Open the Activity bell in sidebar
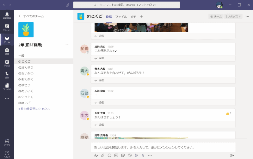Viewport: 253px width, 159px height. pos(7,16)
